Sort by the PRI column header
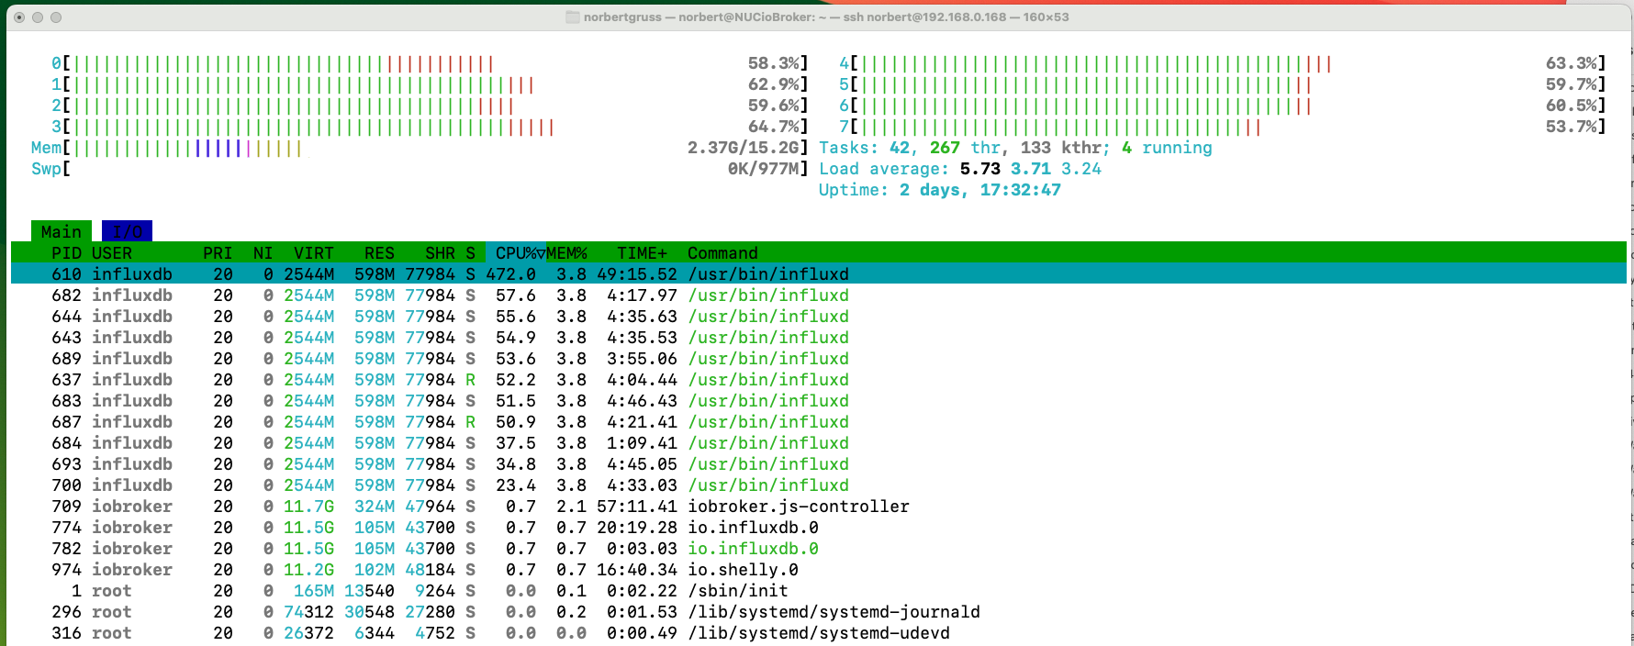This screenshot has height=646, width=1634. pos(218,253)
